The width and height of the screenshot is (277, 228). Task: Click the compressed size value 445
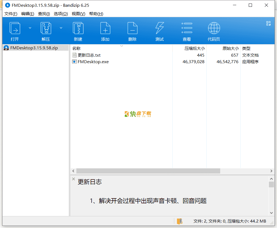coord(201,55)
